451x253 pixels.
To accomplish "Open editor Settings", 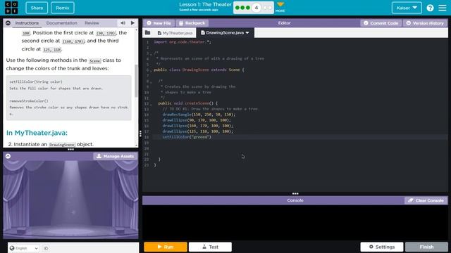I will (x=382, y=247).
